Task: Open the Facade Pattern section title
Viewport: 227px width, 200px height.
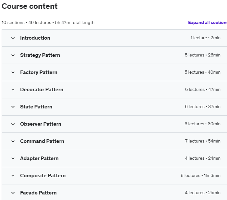Action: coord(38,193)
